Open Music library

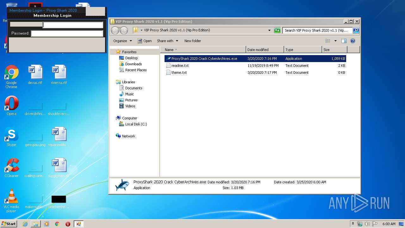point(129,94)
